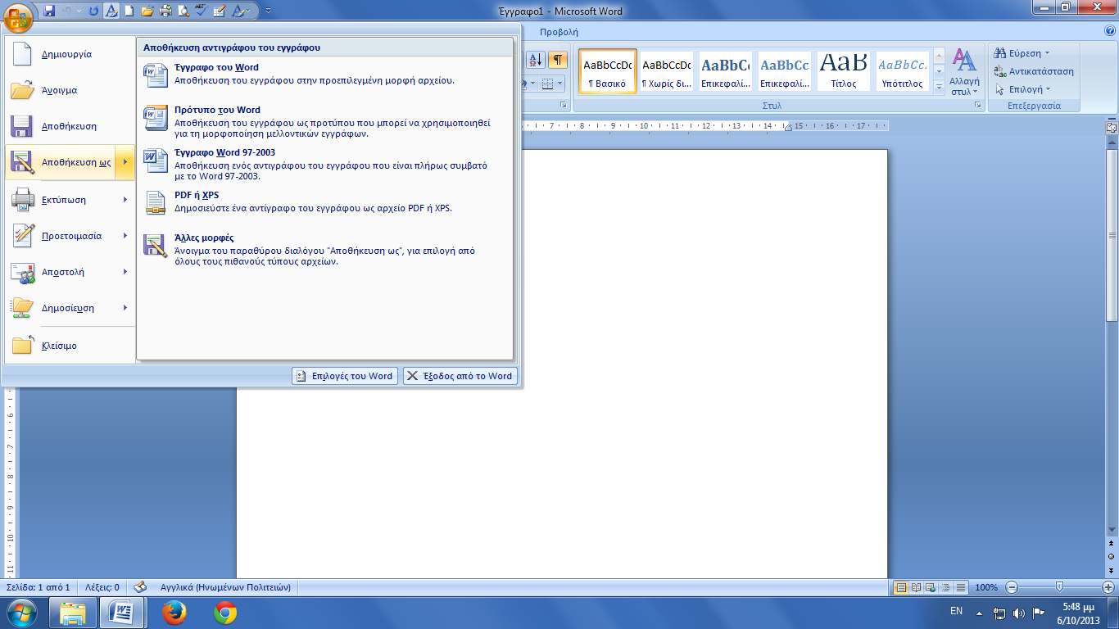Apply the Βασικό style
The height and width of the screenshot is (629, 1119).
coord(607,71)
